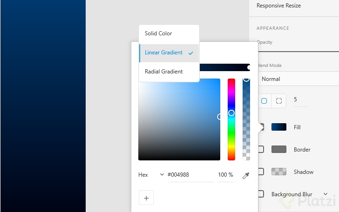Open the Border color swatch
Screen dimensions: 339x212
point(278,149)
